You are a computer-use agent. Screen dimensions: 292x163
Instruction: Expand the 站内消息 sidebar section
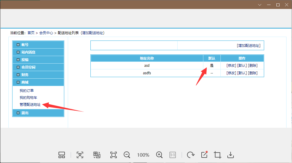click(x=38, y=52)
